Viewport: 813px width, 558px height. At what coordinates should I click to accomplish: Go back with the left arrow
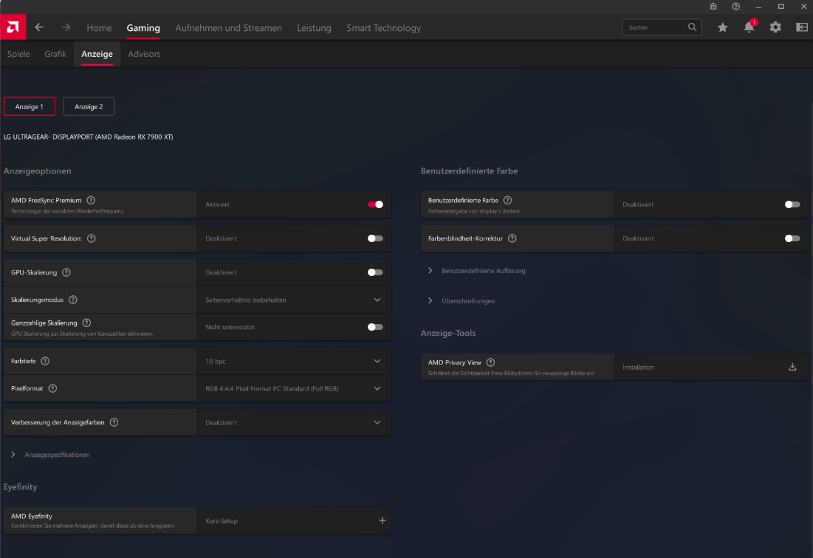[x=39, y=27]
